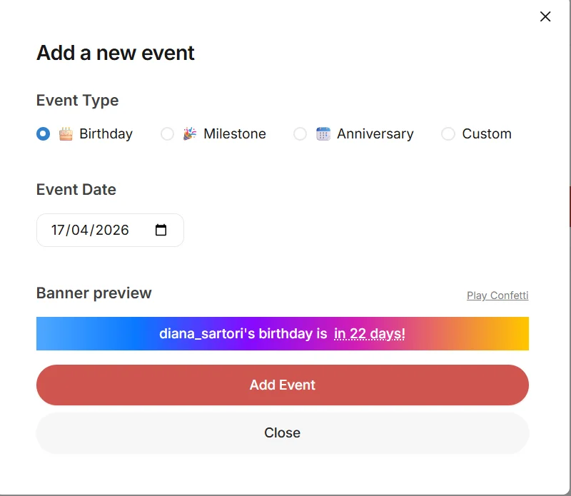
Task: Click the Anniversary label text
Action: coord(375,133)
